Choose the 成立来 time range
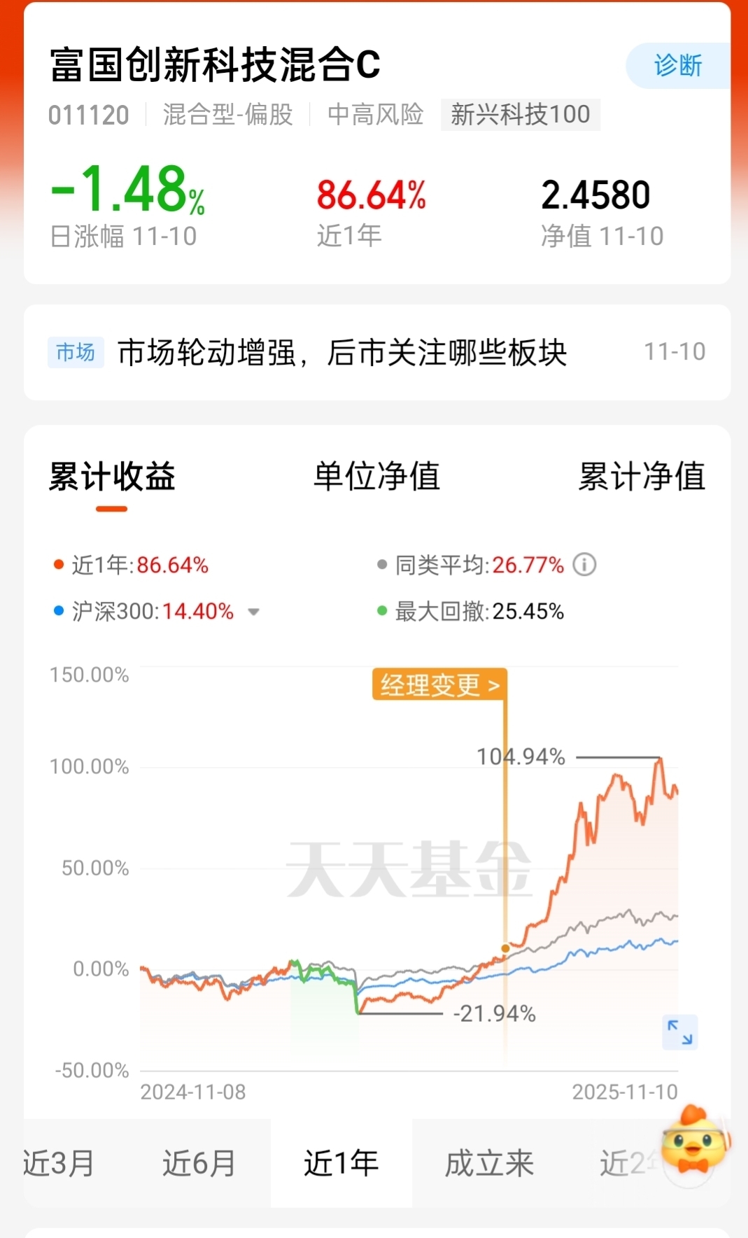 (490, 1163)
